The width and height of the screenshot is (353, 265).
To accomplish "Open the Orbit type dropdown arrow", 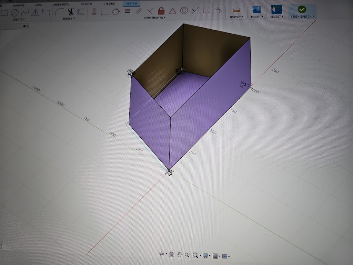I will pyautogui.click(x=166, y=254).
